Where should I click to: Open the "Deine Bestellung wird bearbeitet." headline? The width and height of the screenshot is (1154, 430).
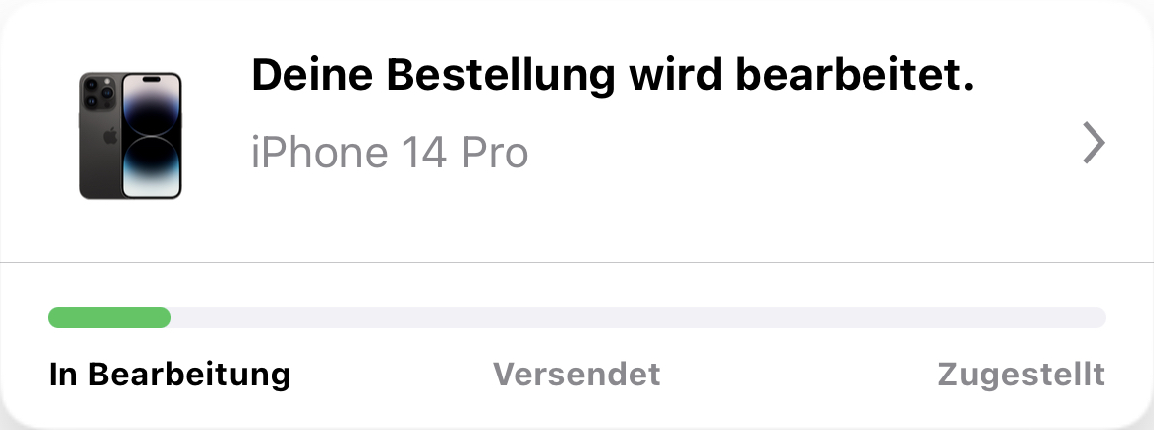(x=613, y=75)
